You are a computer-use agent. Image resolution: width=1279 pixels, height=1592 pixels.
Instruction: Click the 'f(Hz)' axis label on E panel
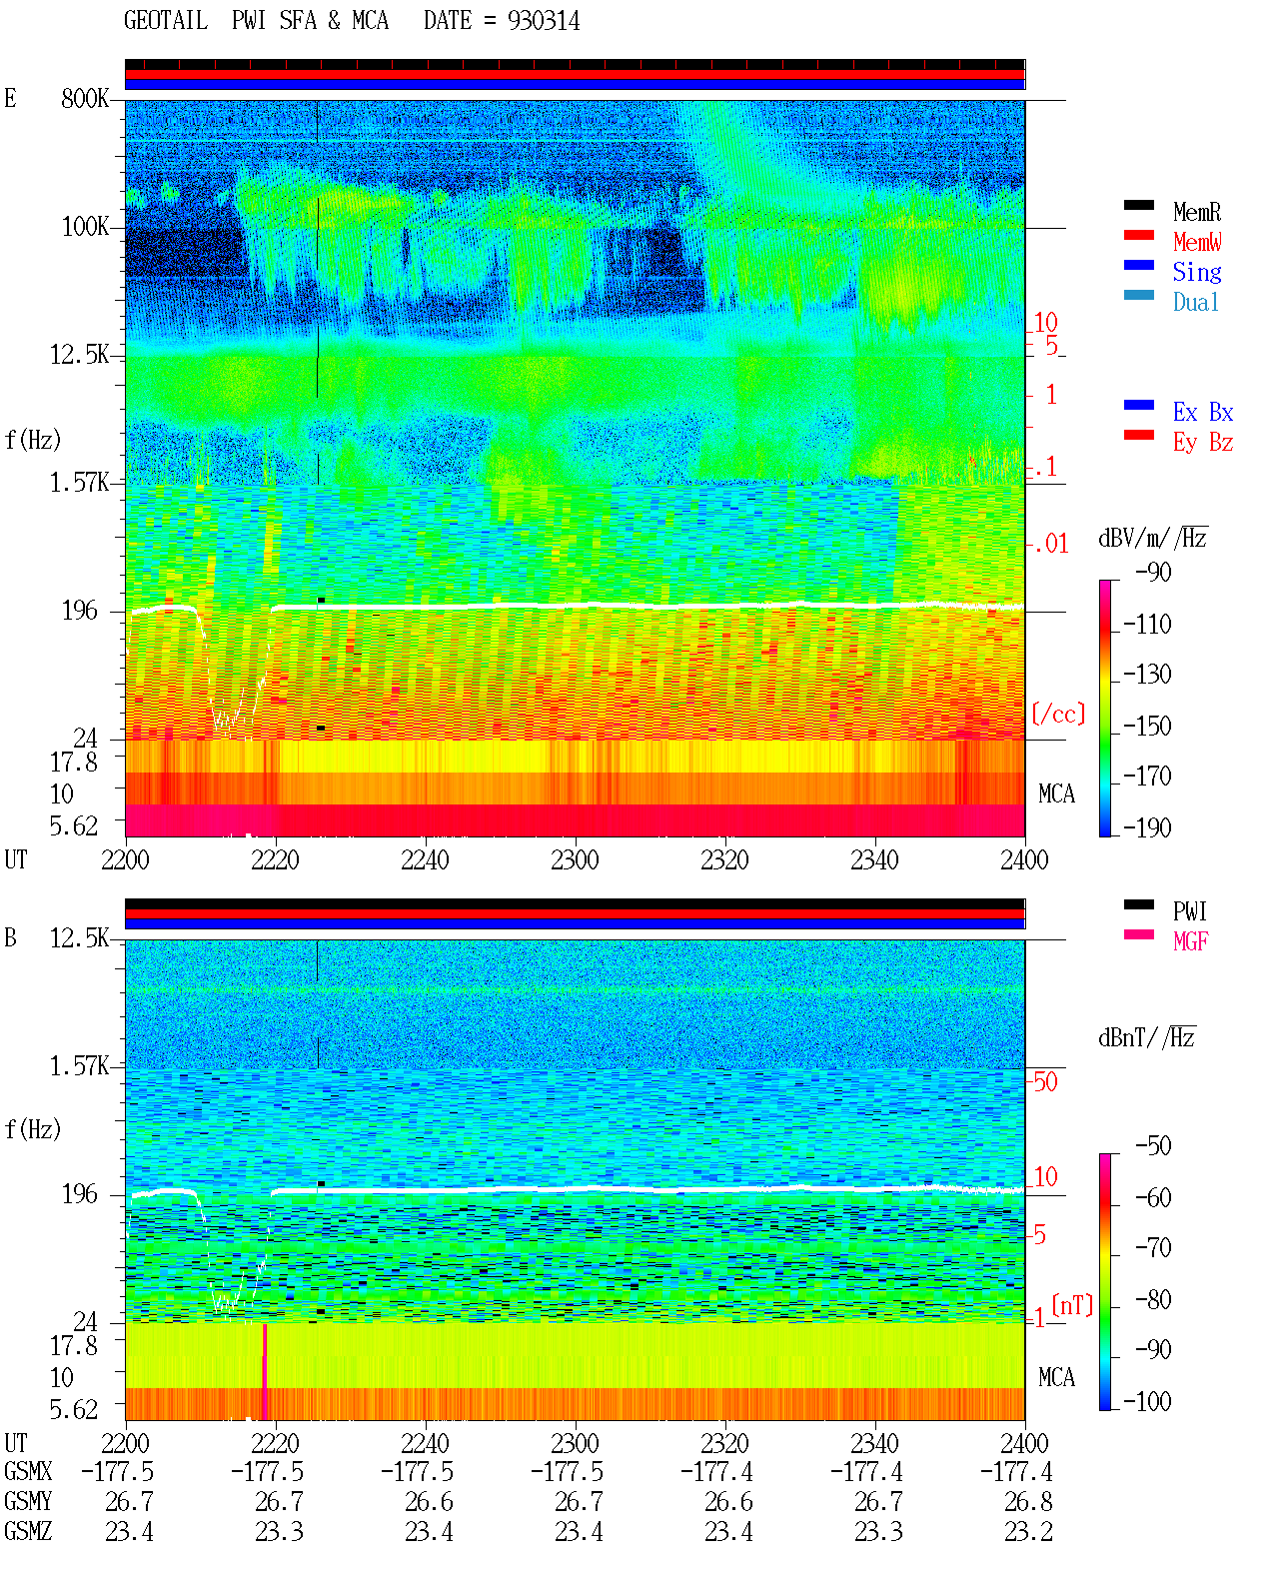point(33,440)
